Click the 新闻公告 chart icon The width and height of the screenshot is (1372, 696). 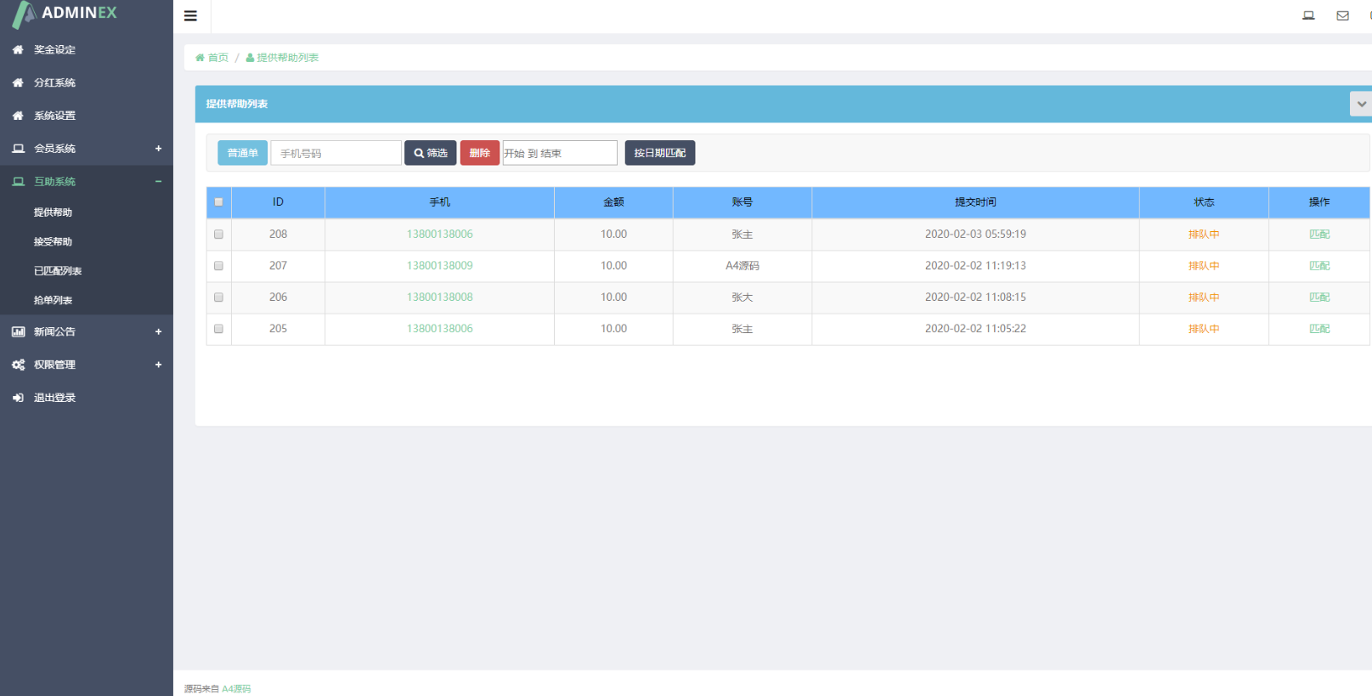click(x=18, y=332)
